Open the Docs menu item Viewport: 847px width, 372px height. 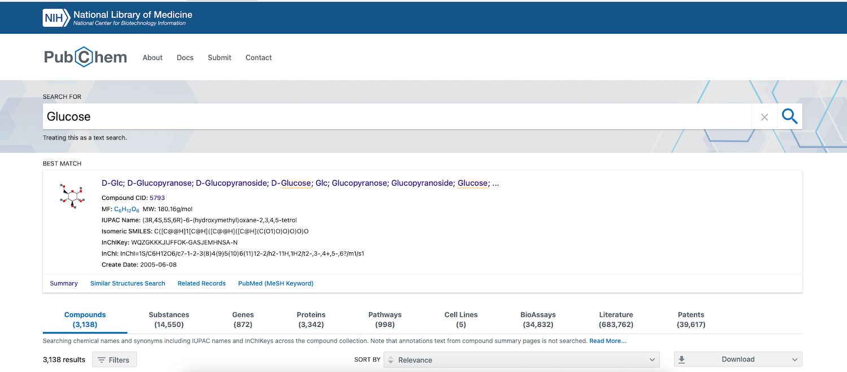[185, 58]
